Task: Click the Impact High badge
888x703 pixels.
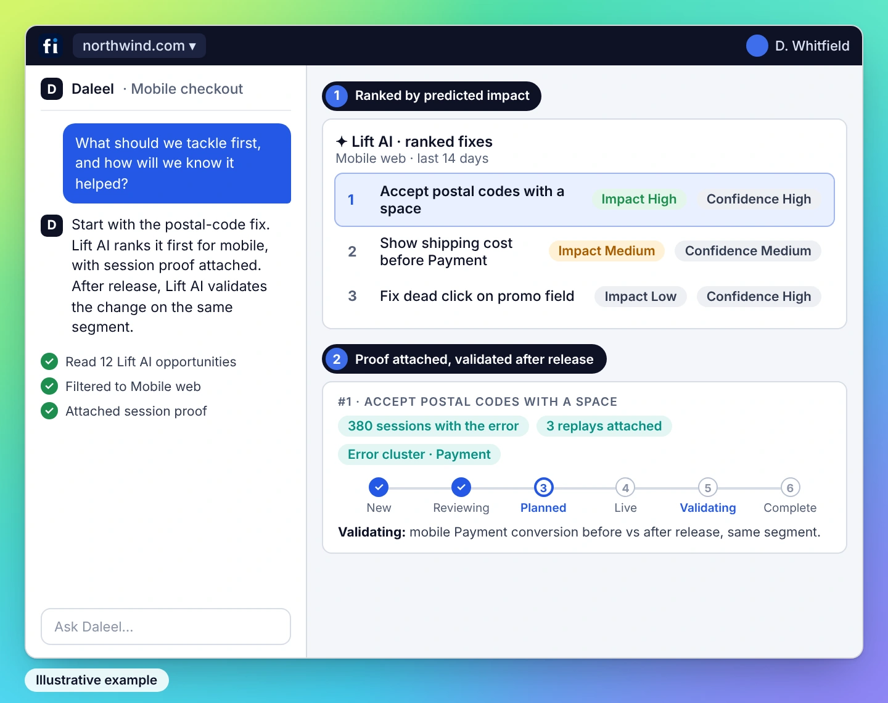Action: (x=639, y=199)
